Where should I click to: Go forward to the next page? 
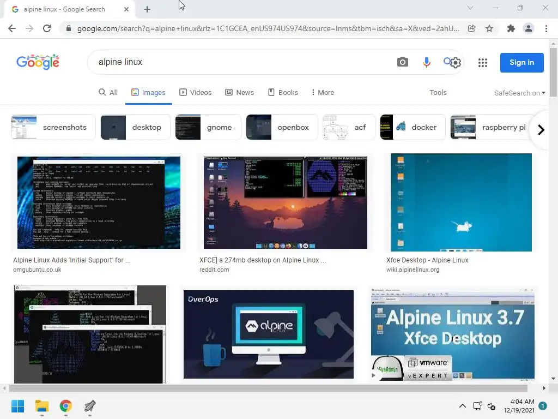pos(29,28)
